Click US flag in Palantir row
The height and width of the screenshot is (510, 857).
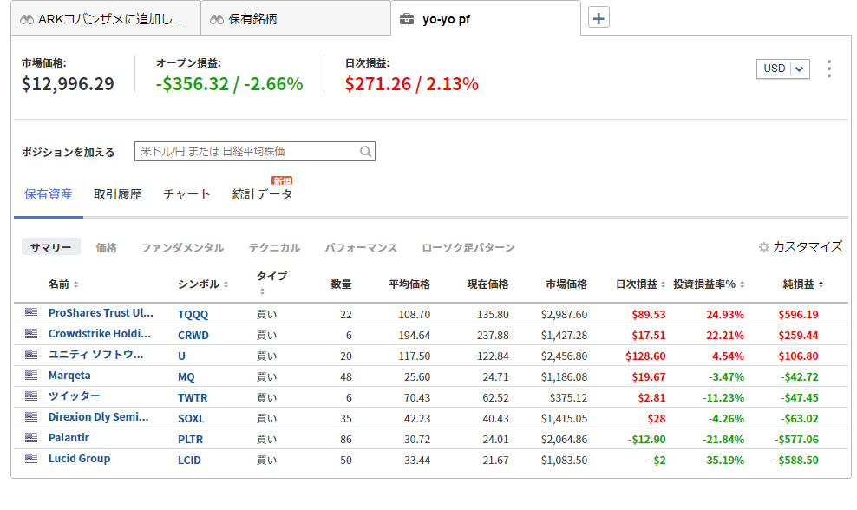coord(31,437)
